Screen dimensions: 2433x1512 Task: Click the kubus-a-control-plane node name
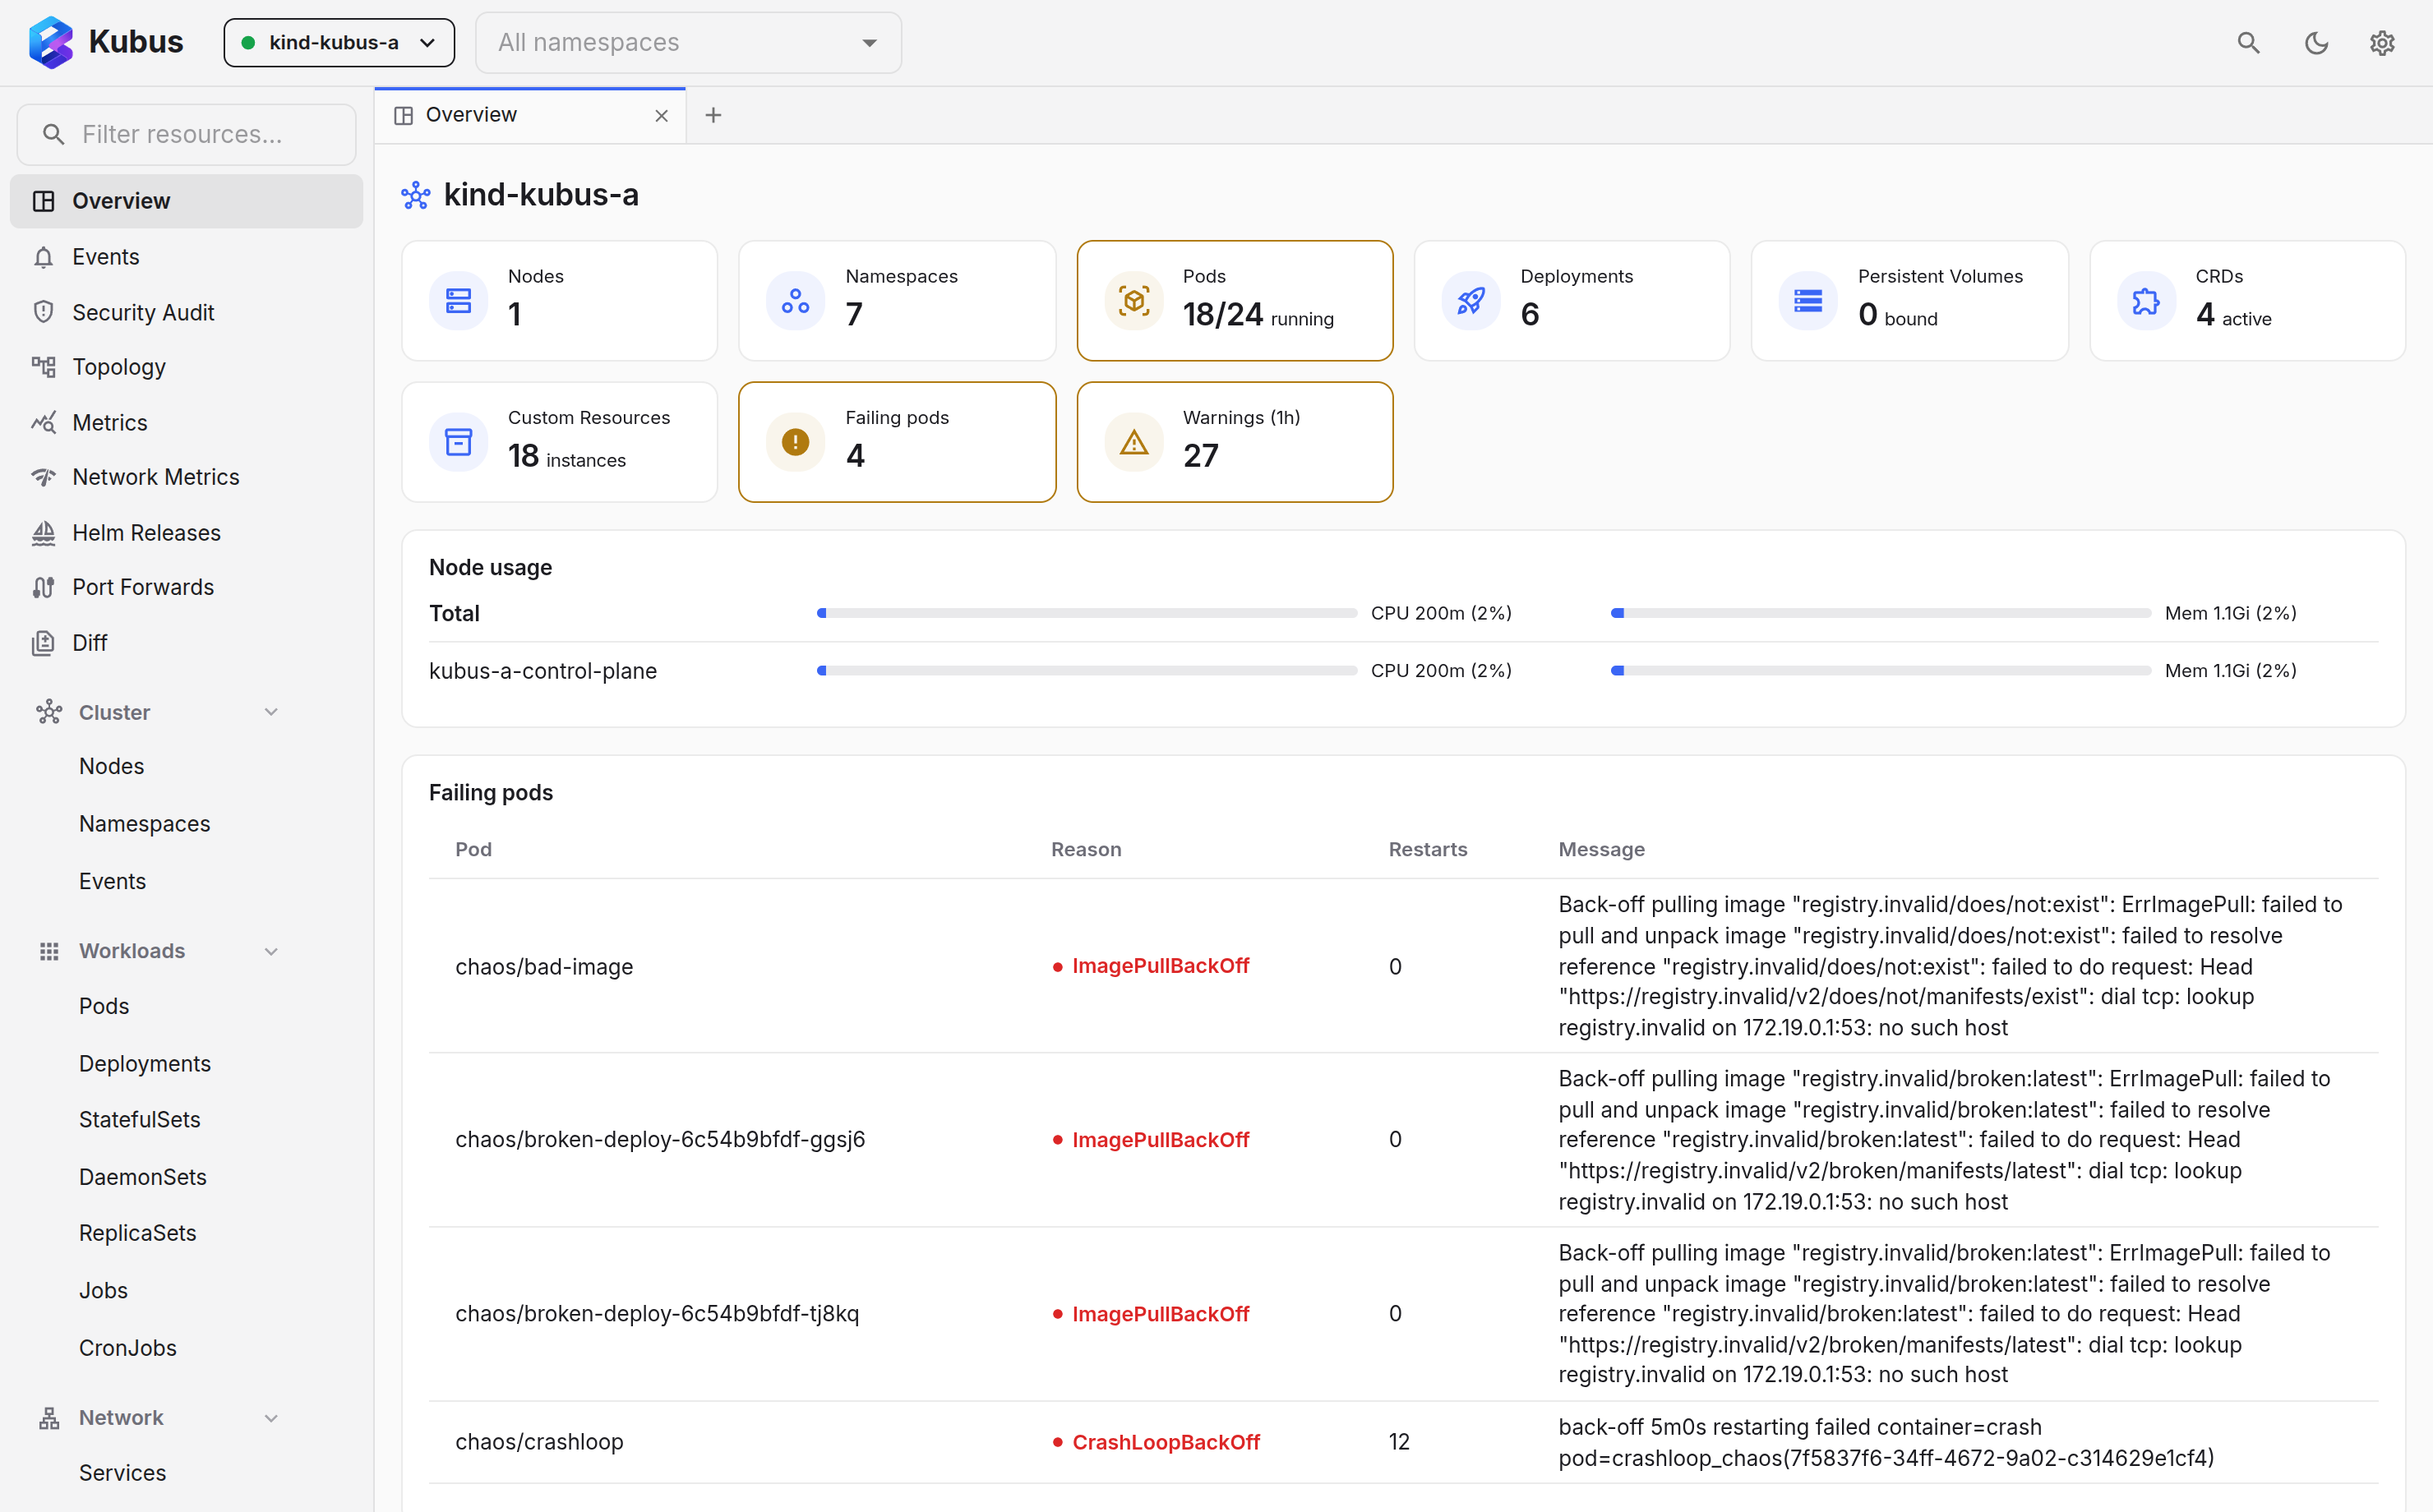pyautogui.click(x=543, y=671)
